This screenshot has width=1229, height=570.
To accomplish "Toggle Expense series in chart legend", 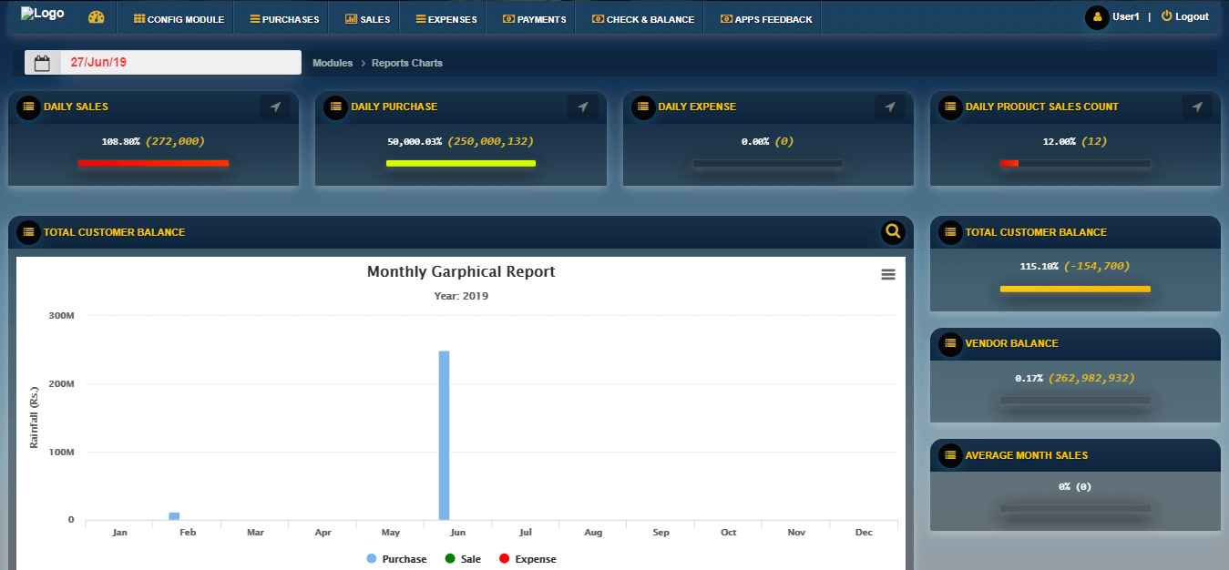I will tap(527, 559).
